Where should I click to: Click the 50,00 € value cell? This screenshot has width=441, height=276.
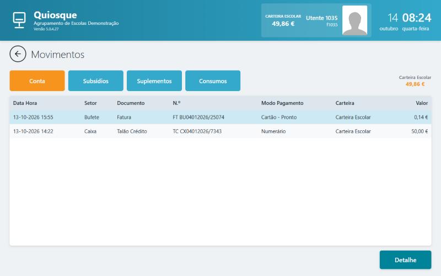click(x=420, y=131)
